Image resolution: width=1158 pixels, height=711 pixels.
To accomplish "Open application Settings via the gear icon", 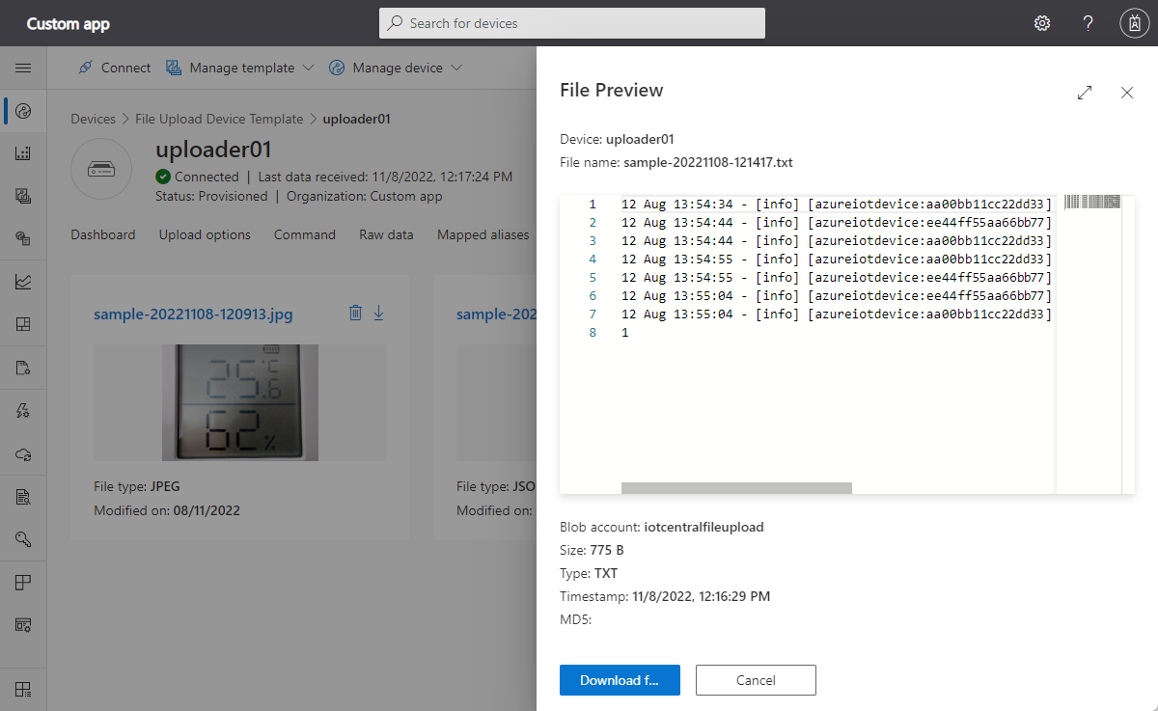I will click(1042, 22).
